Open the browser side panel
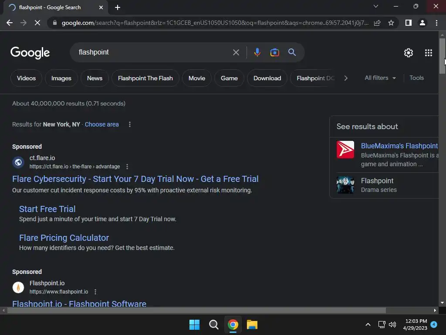This screenshot has height=335, width=446. [409, 23]
